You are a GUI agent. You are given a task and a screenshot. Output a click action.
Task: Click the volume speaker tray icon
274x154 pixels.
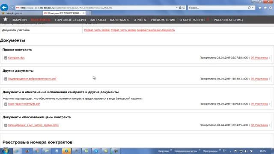click(246, 151)
